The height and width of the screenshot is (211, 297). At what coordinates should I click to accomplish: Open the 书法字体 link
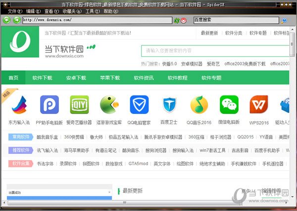(45, 164)
